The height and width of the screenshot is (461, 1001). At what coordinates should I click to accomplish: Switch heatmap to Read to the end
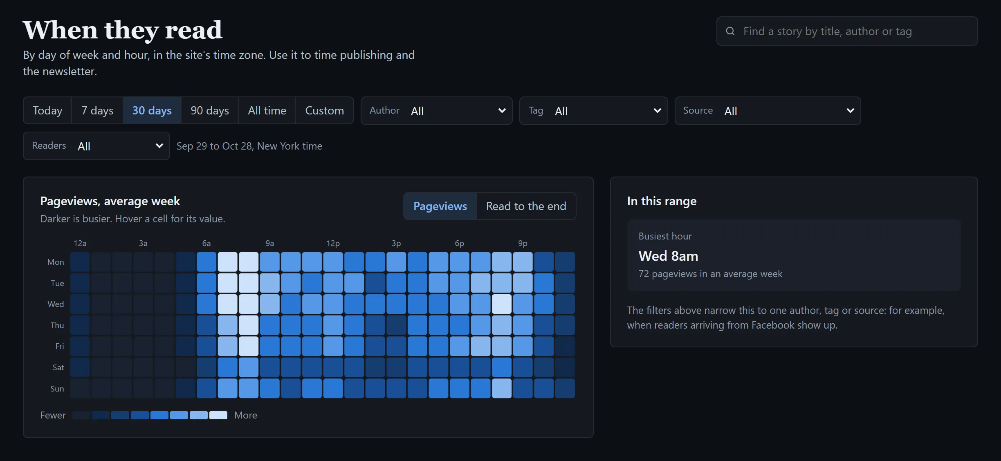pos(526,206)
